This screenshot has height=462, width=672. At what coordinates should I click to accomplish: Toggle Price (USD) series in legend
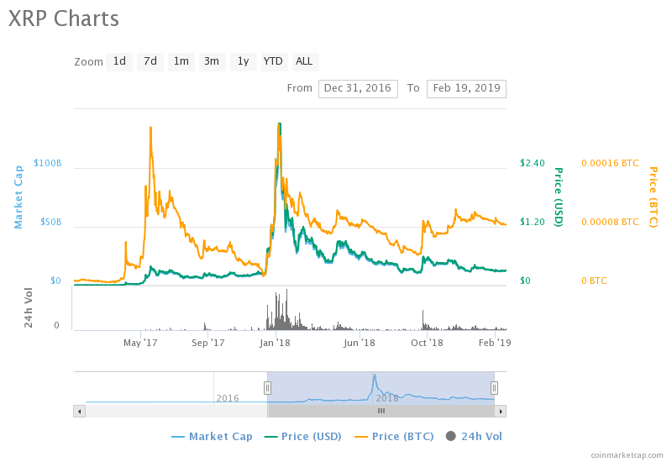pos(302,436)
